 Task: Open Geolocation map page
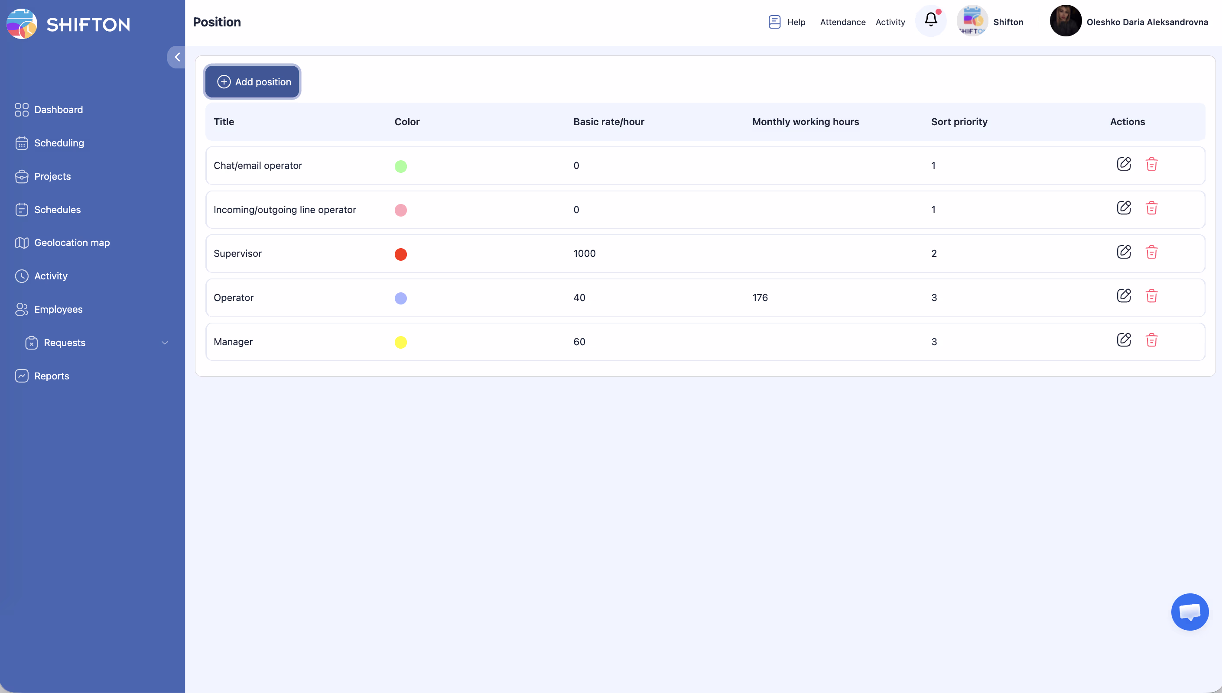[71, 243]
